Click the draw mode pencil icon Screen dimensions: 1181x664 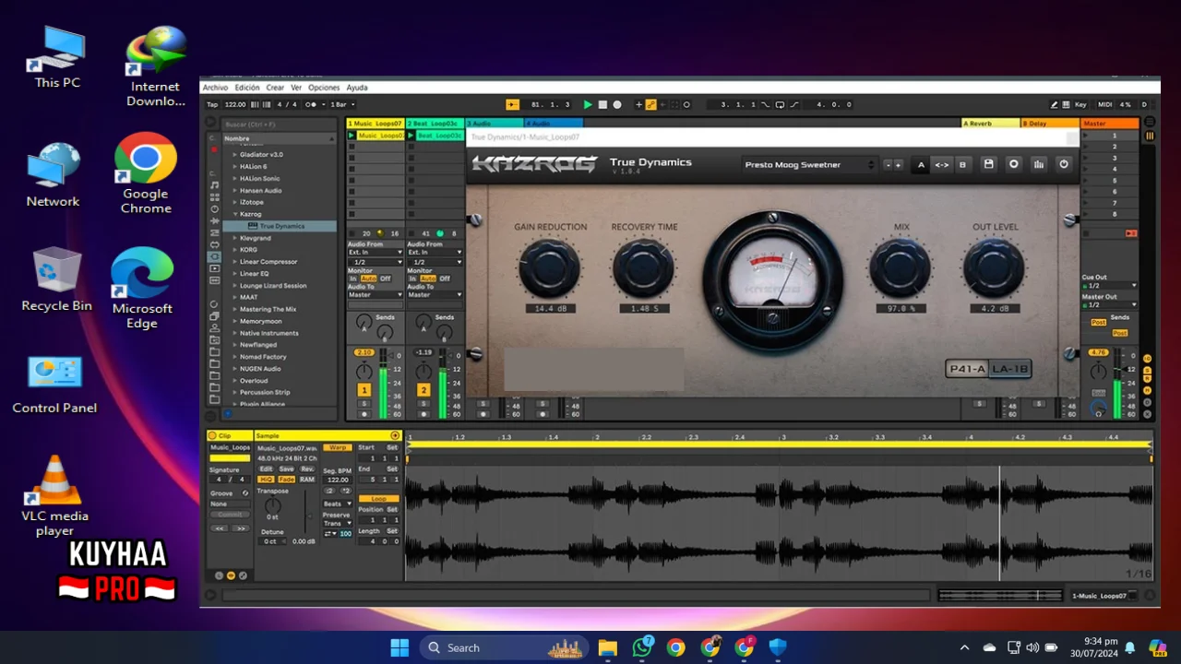coord(1055,105)
